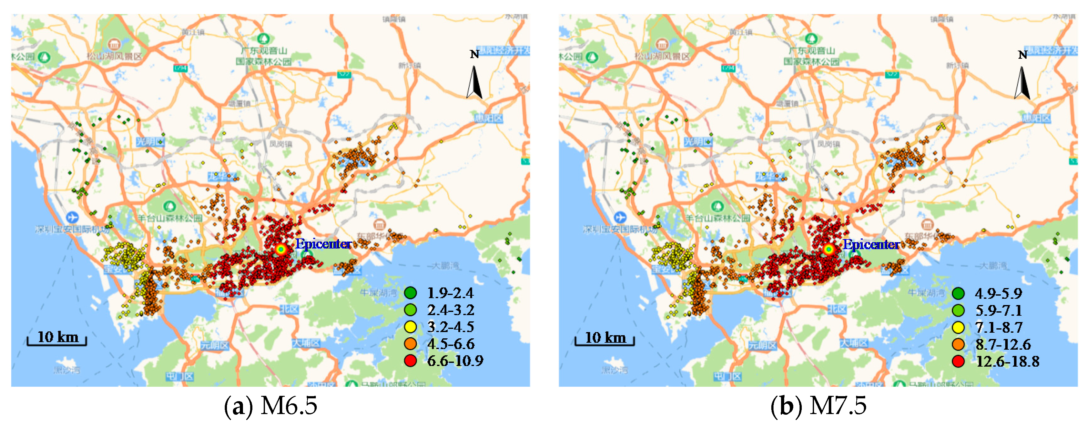Click the airport icon on the M6.5 map
The height and width of the screenshot is (426, 1089).
point(73,217)
